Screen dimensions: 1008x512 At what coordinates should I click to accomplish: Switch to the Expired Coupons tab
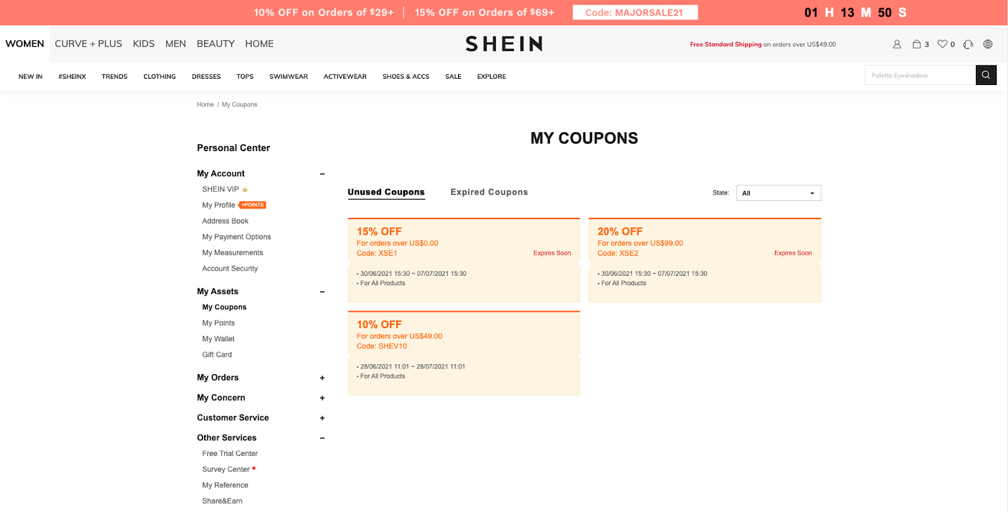click(x=489, y=192)
